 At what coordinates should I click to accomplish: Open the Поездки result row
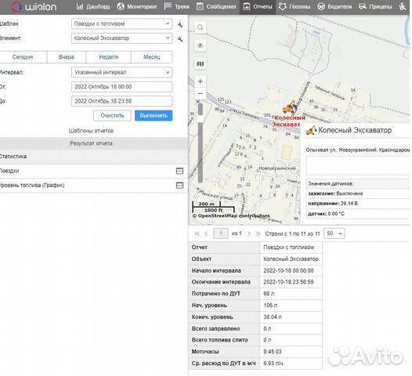coord(94,171)
